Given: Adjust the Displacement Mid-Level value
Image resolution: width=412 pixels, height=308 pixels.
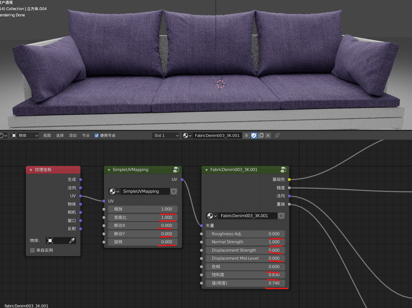Looking at the screenshot, I should pyautogui.click(x=245, y=258).
